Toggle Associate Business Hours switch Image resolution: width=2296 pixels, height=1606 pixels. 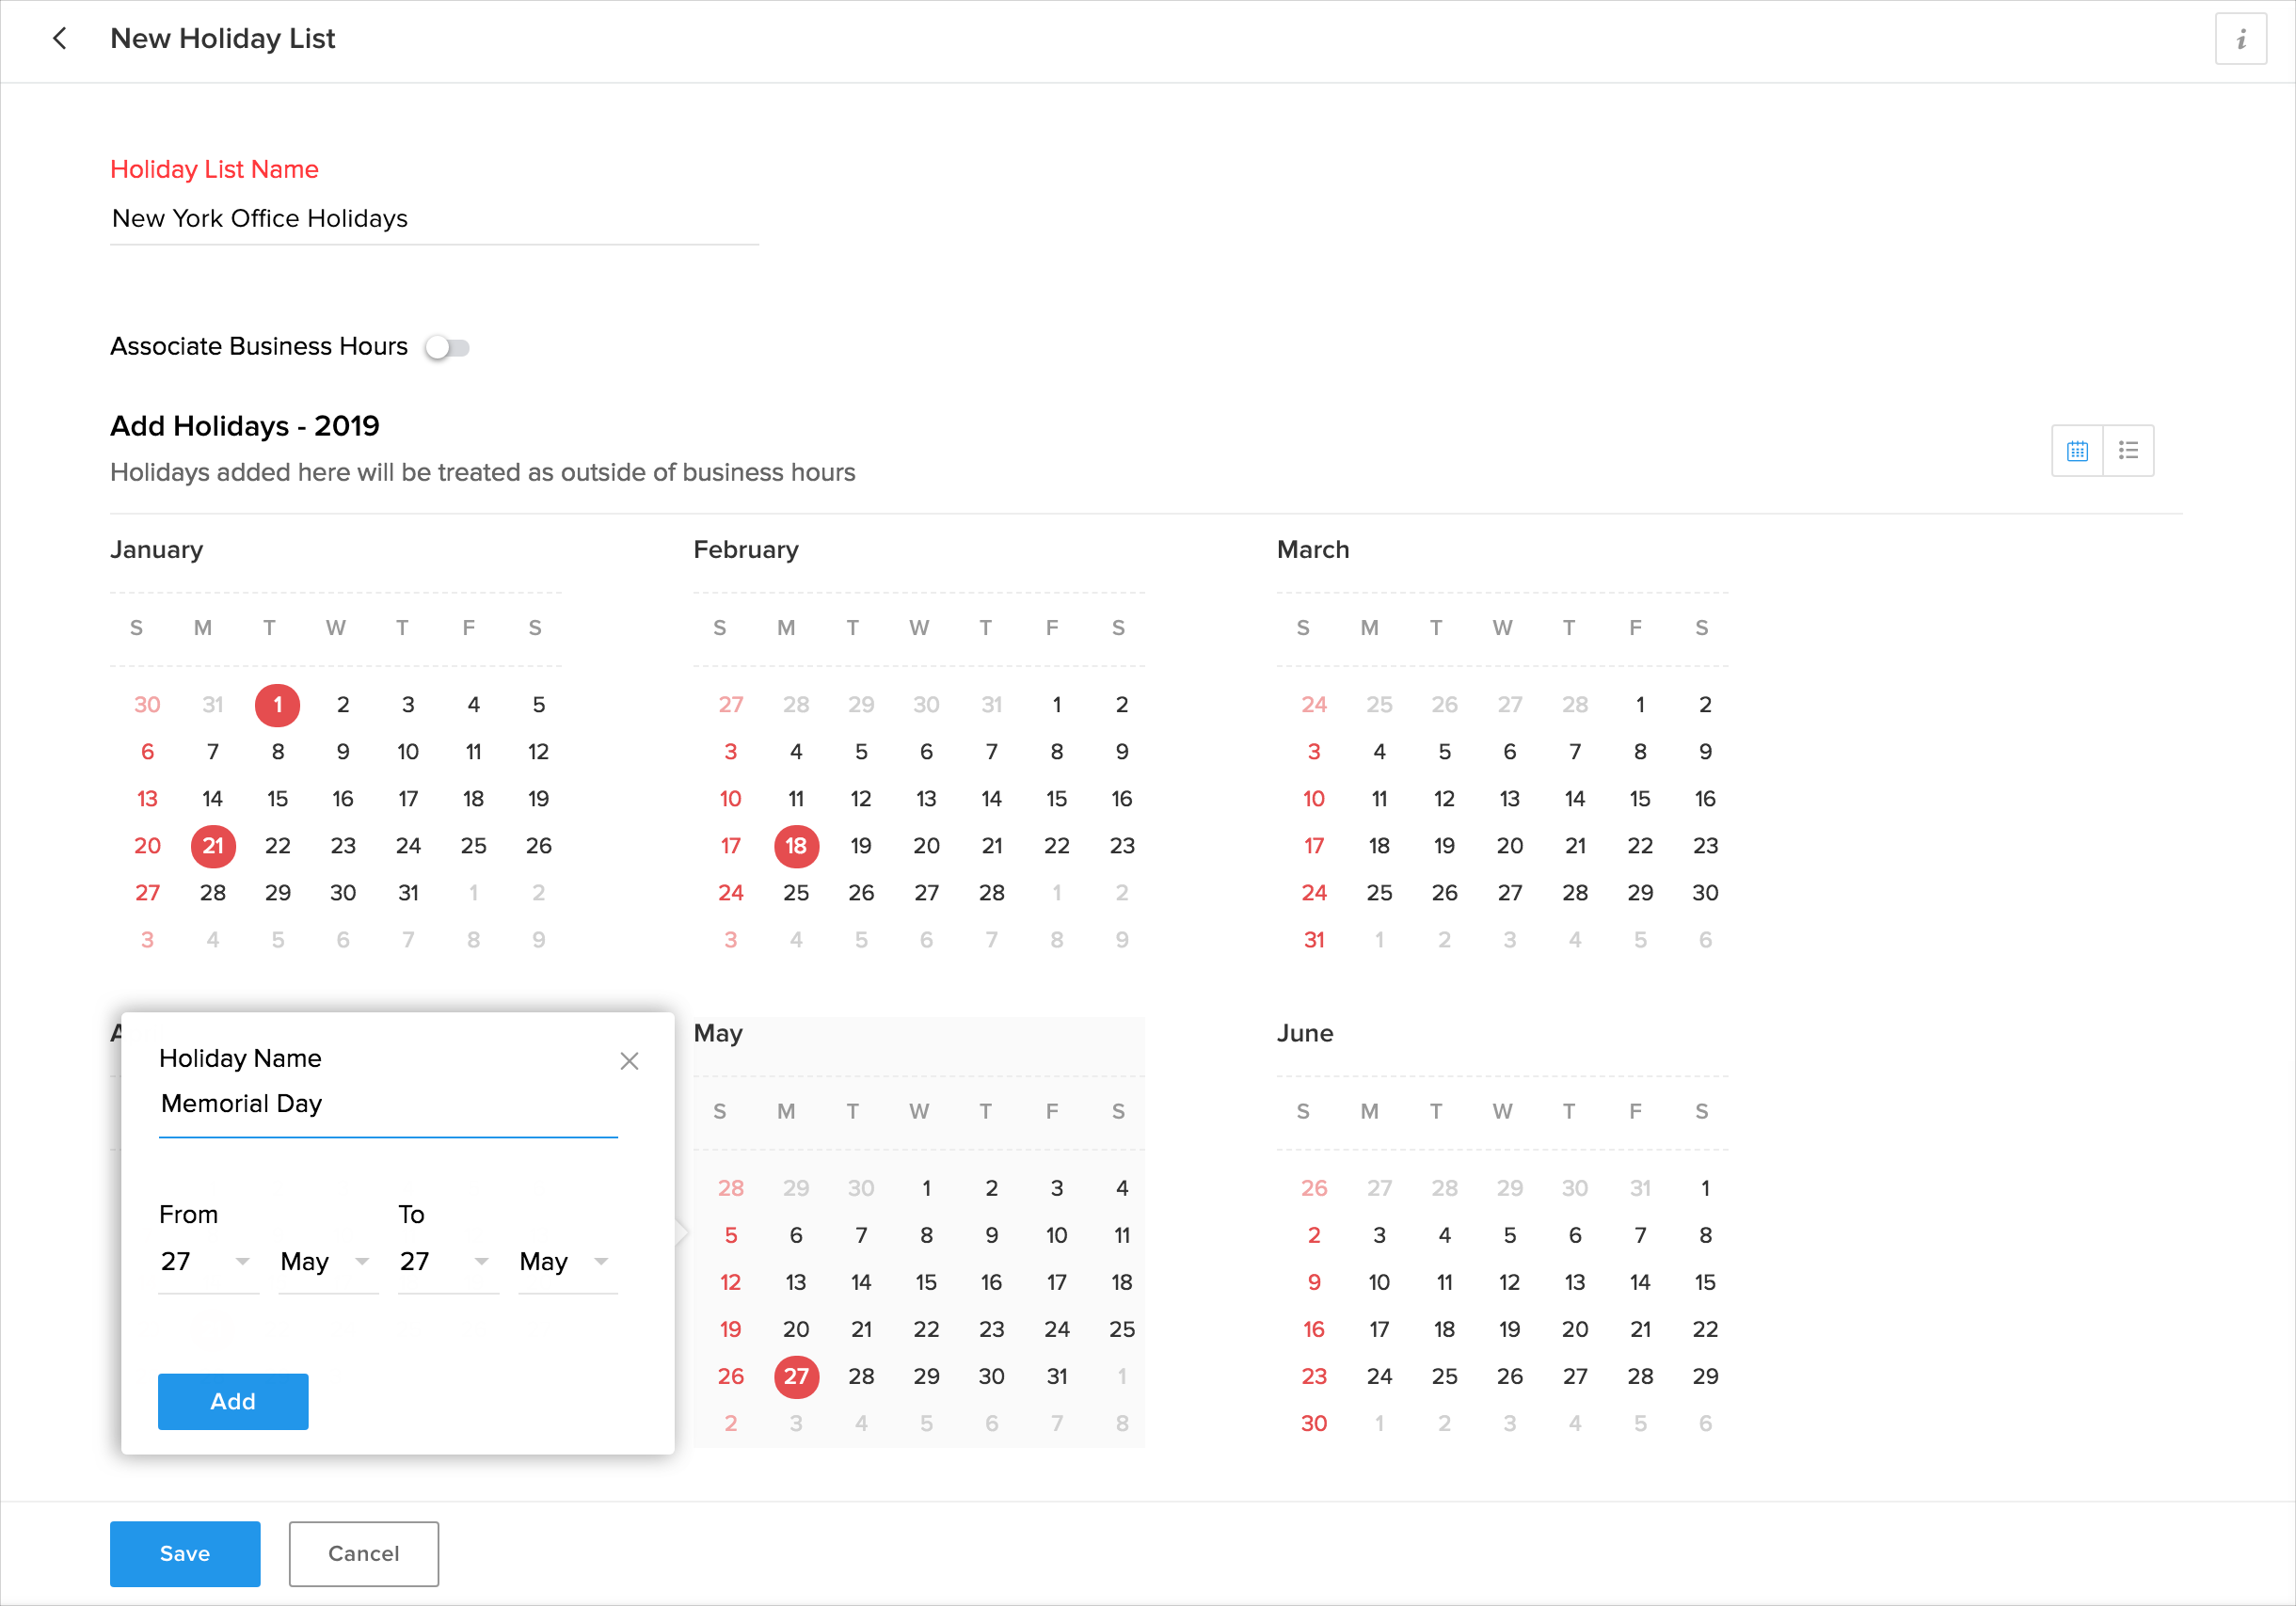(x=447, y=347)
